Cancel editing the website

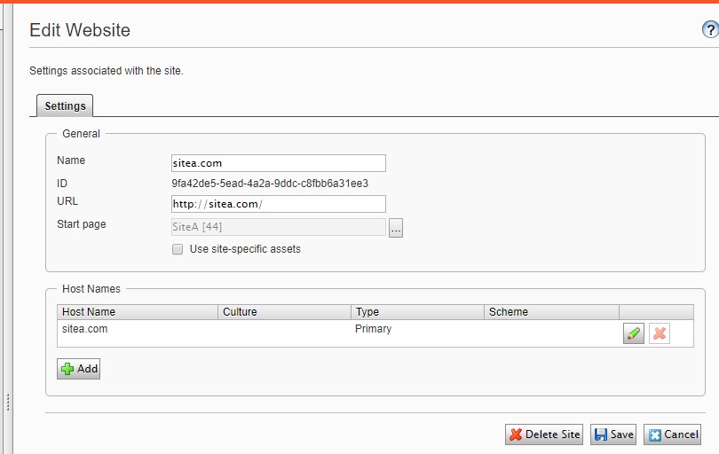(x=672, y=434)
